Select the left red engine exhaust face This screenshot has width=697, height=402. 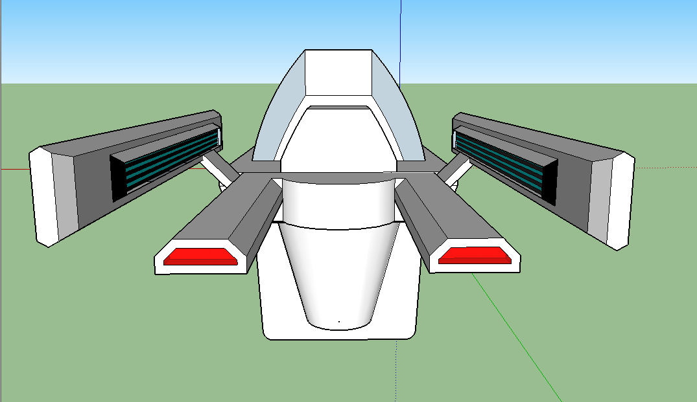[x=200, y=257]
